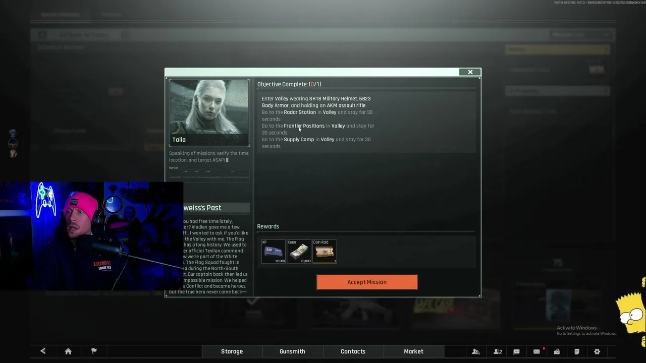Click the Accept Mission button

click(367, 282)
